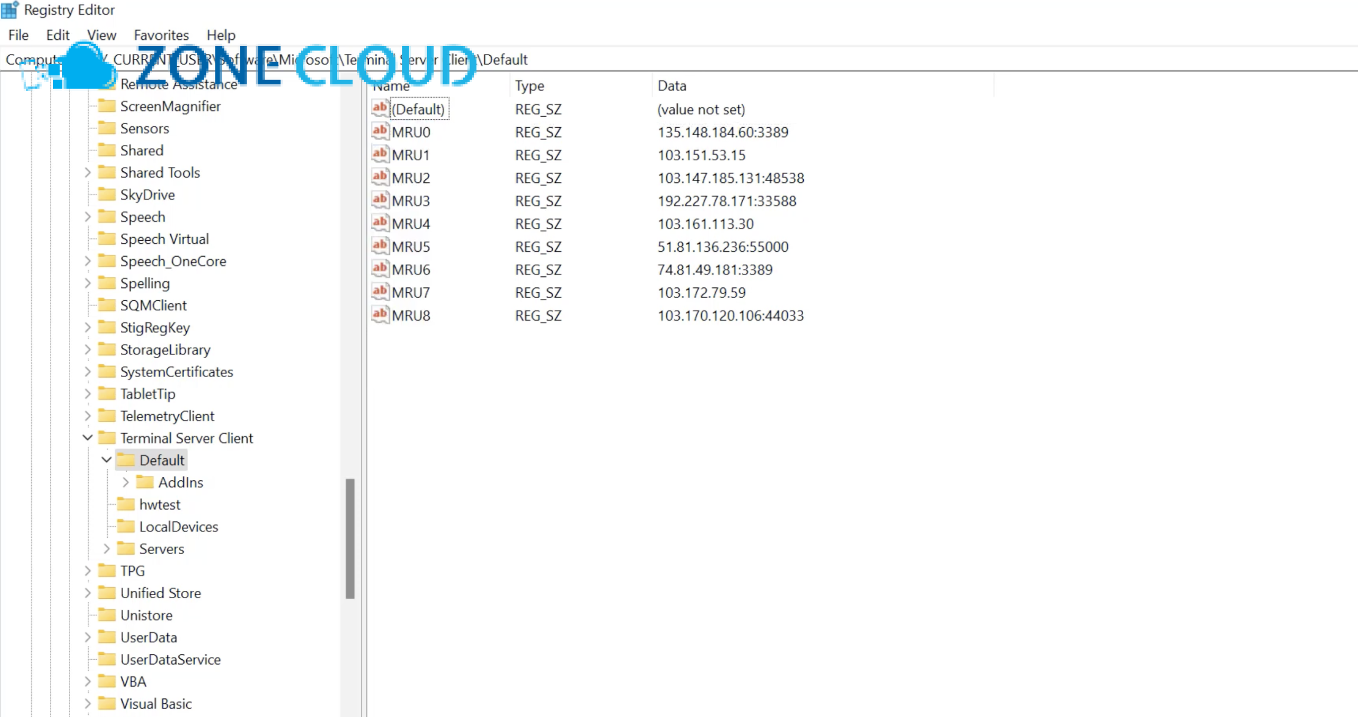Expand the Visual Basic key

[88, 704]
